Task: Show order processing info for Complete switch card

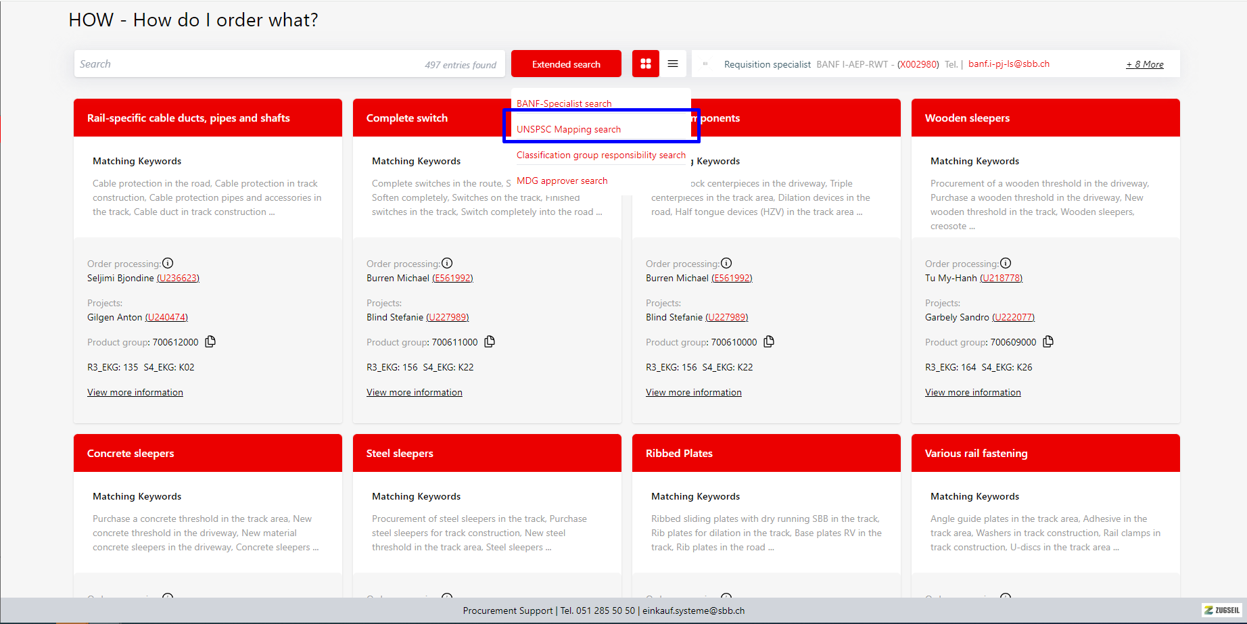Action: coord(447,263)
